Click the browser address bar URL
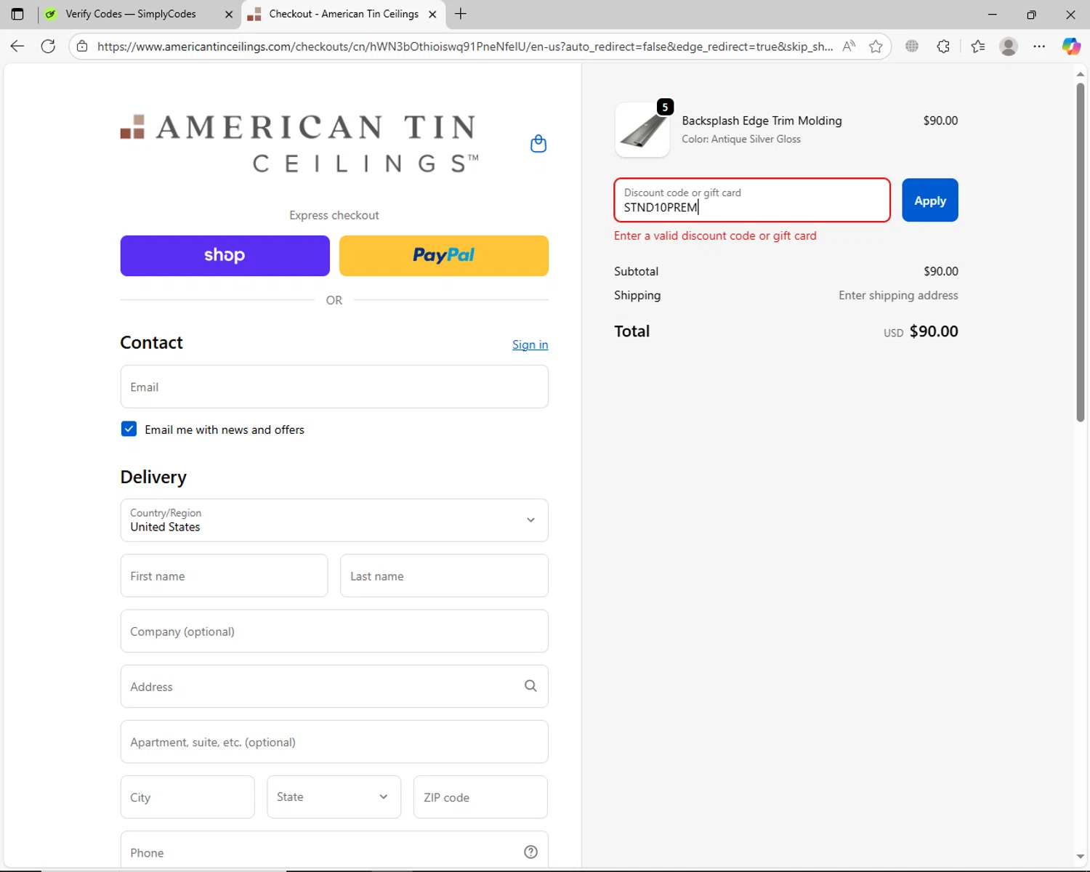 (465, 47)
